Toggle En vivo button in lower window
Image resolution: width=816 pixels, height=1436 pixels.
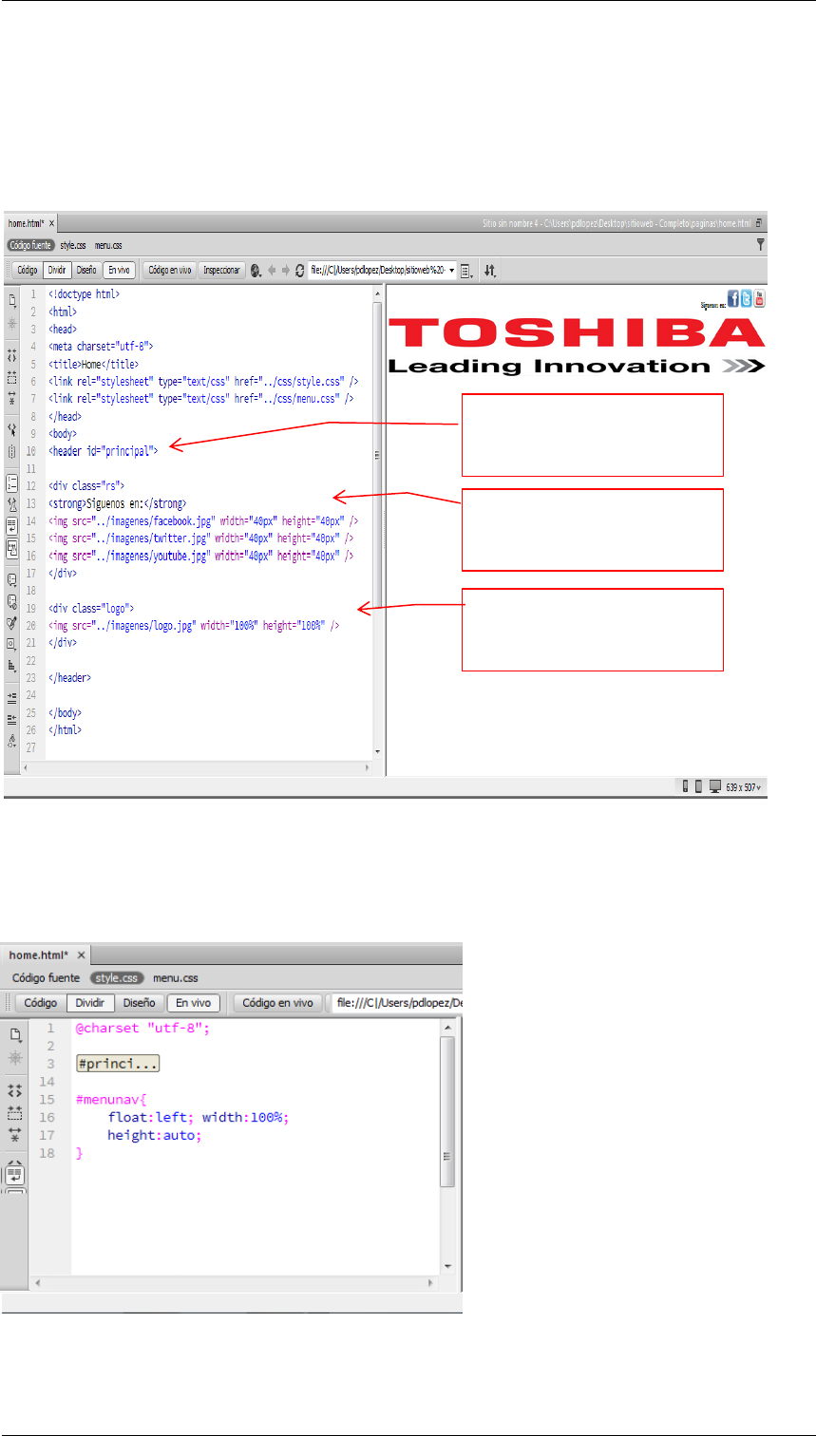[193, 1003]
